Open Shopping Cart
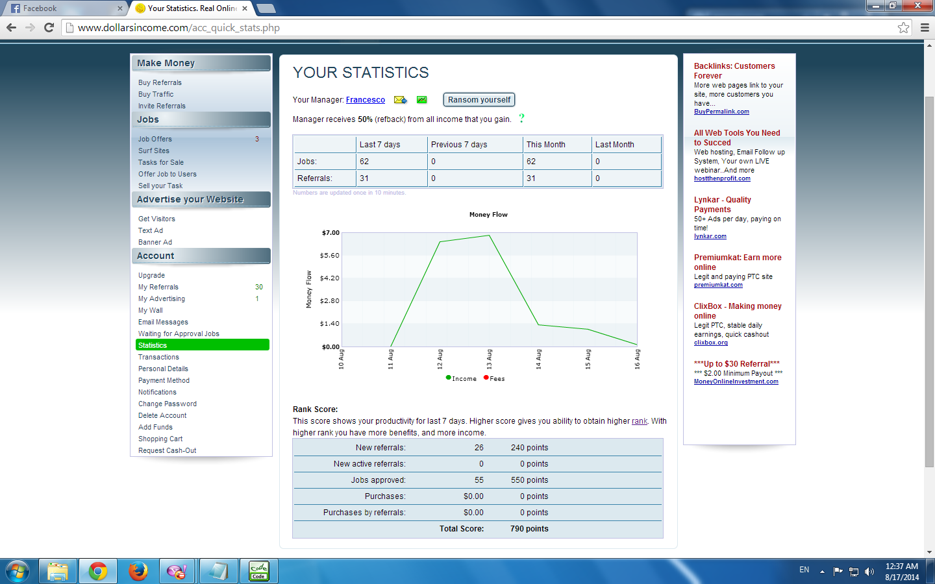The height and width of the screenshot is (584, 935). [x=160, y=439]
